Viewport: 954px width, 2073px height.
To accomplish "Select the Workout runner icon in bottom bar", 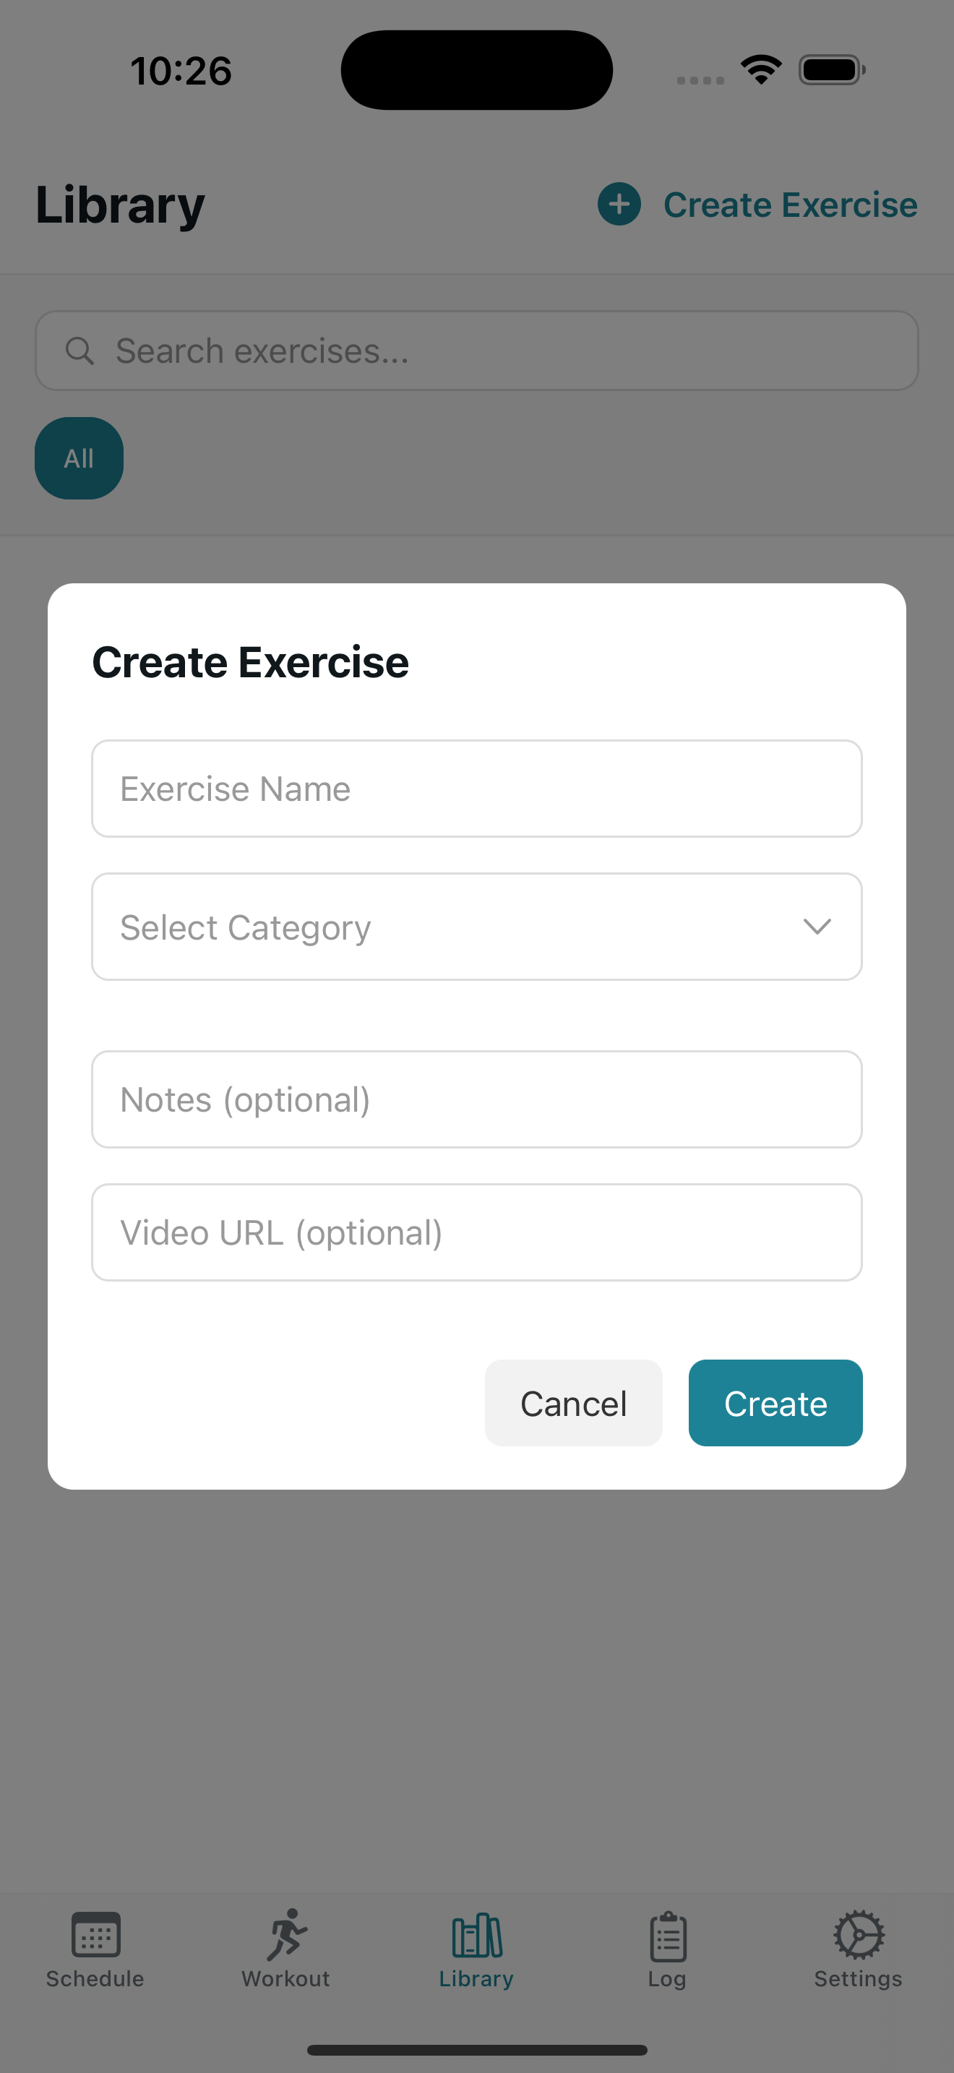I will [x=285, y=1937].
